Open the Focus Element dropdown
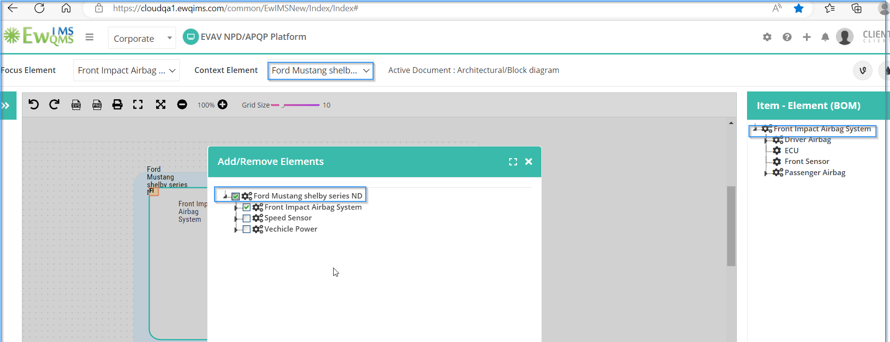Image resolution: width=890 pixels, height=342 pixels. click(126, 71)
